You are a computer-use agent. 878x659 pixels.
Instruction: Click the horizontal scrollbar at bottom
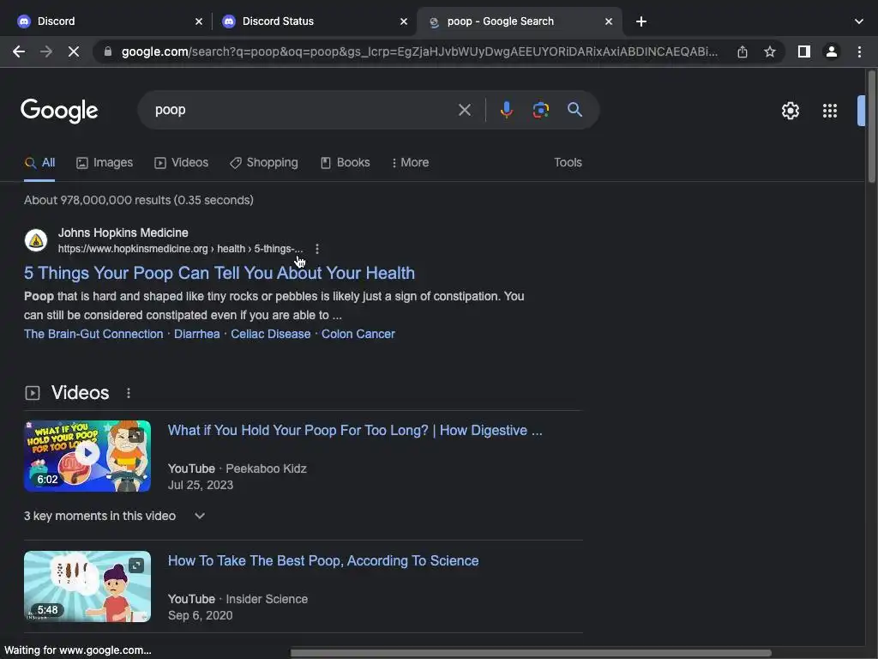pyautogui.click(x=530, y=653)
